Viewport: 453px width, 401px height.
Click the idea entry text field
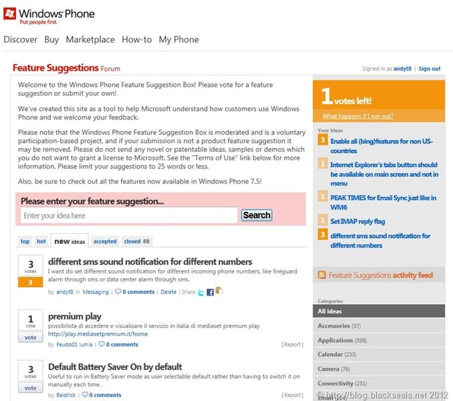click(x=129, y=215)
